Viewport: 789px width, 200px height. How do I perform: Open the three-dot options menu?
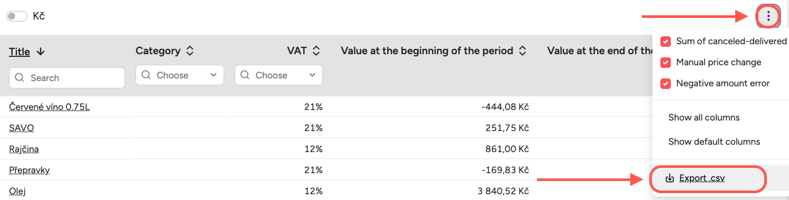click(768, 16)
